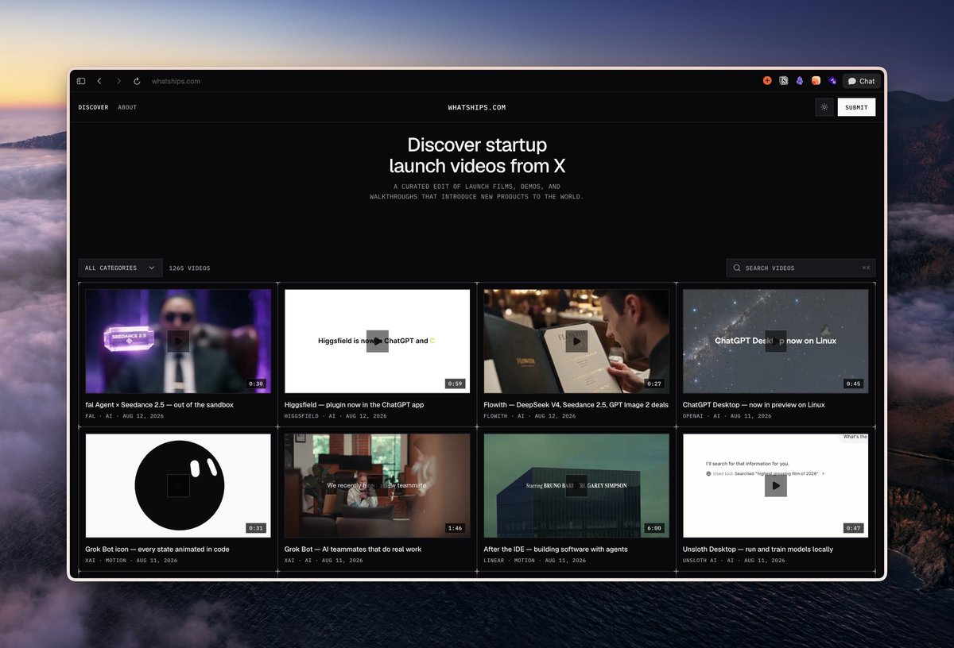Open title 'Grok Bot — AI teammates that do real work'

tap(353, 550)
